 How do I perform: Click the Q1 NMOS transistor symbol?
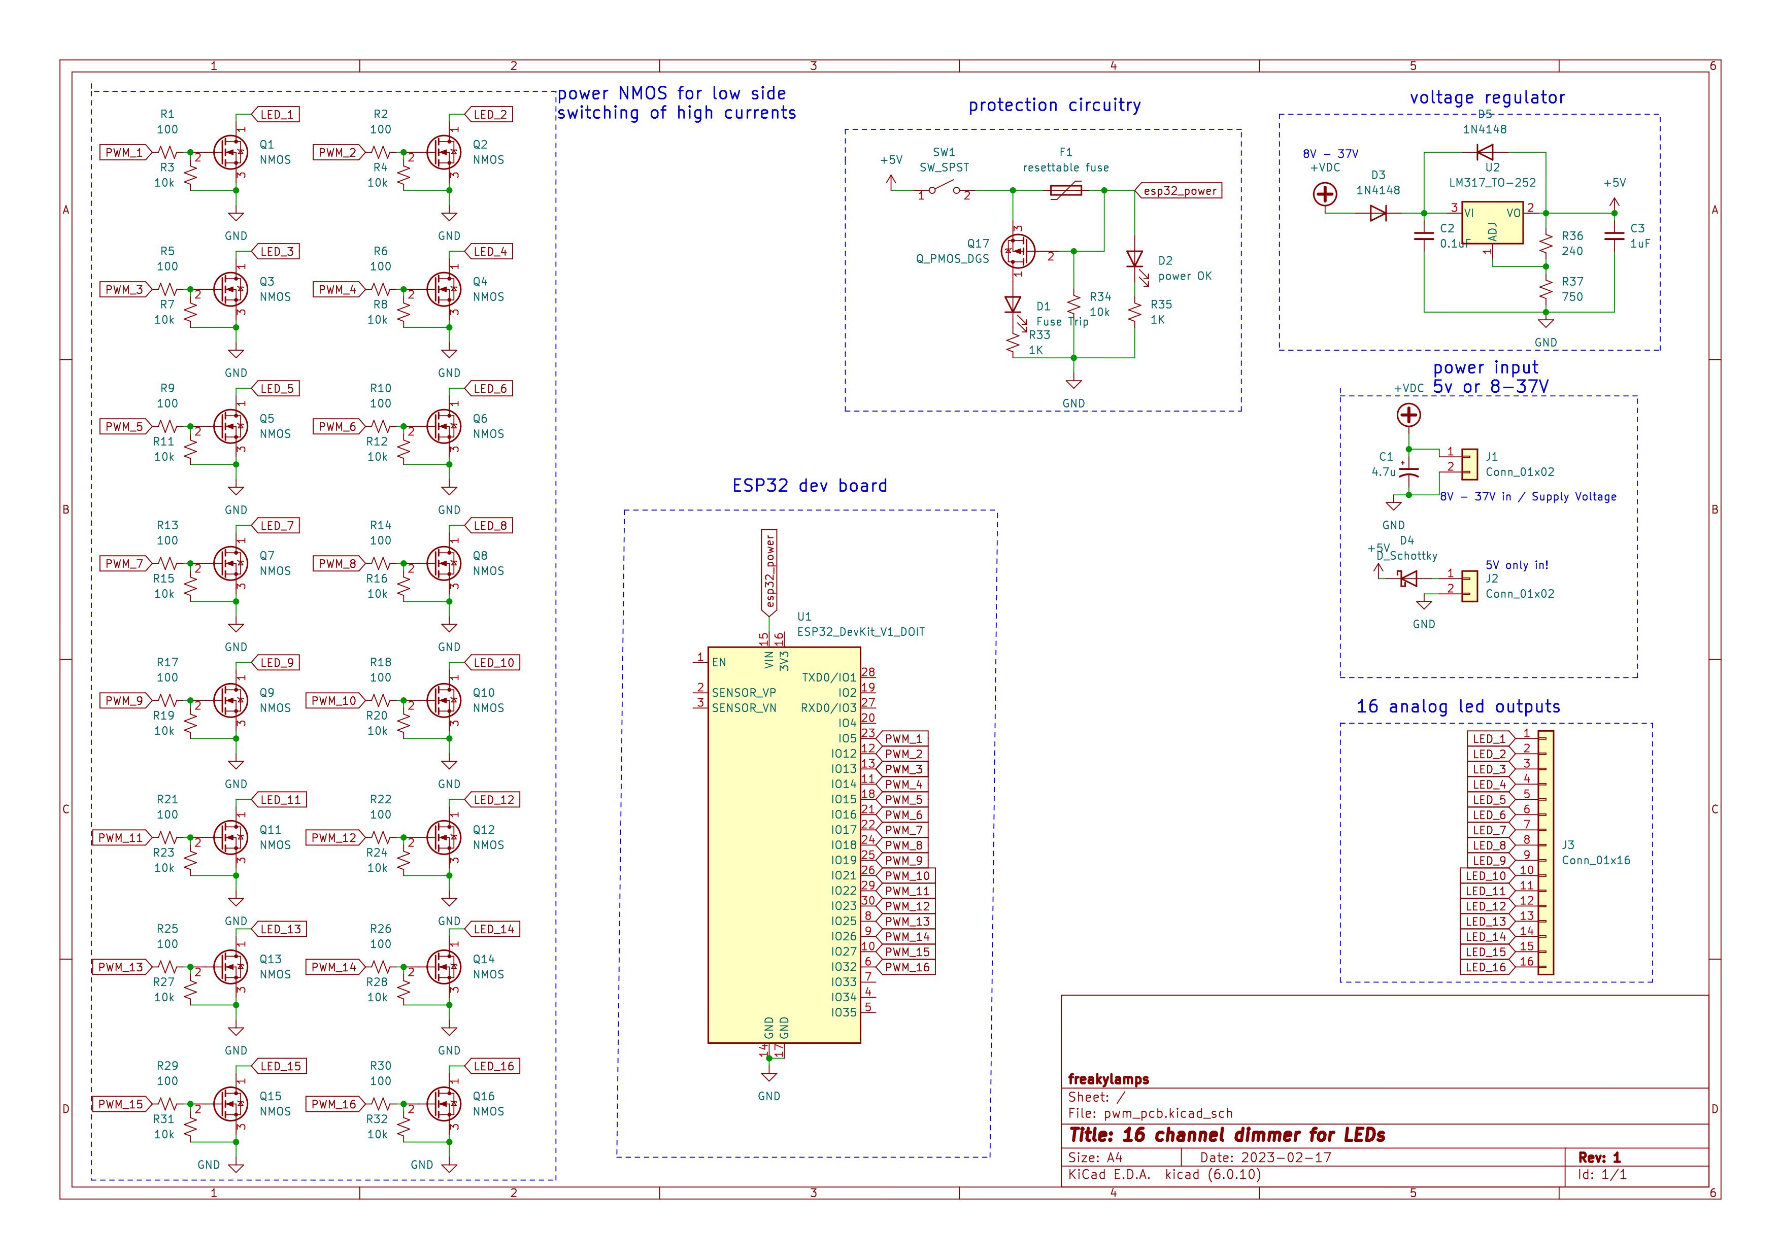[x=230, y=153]
